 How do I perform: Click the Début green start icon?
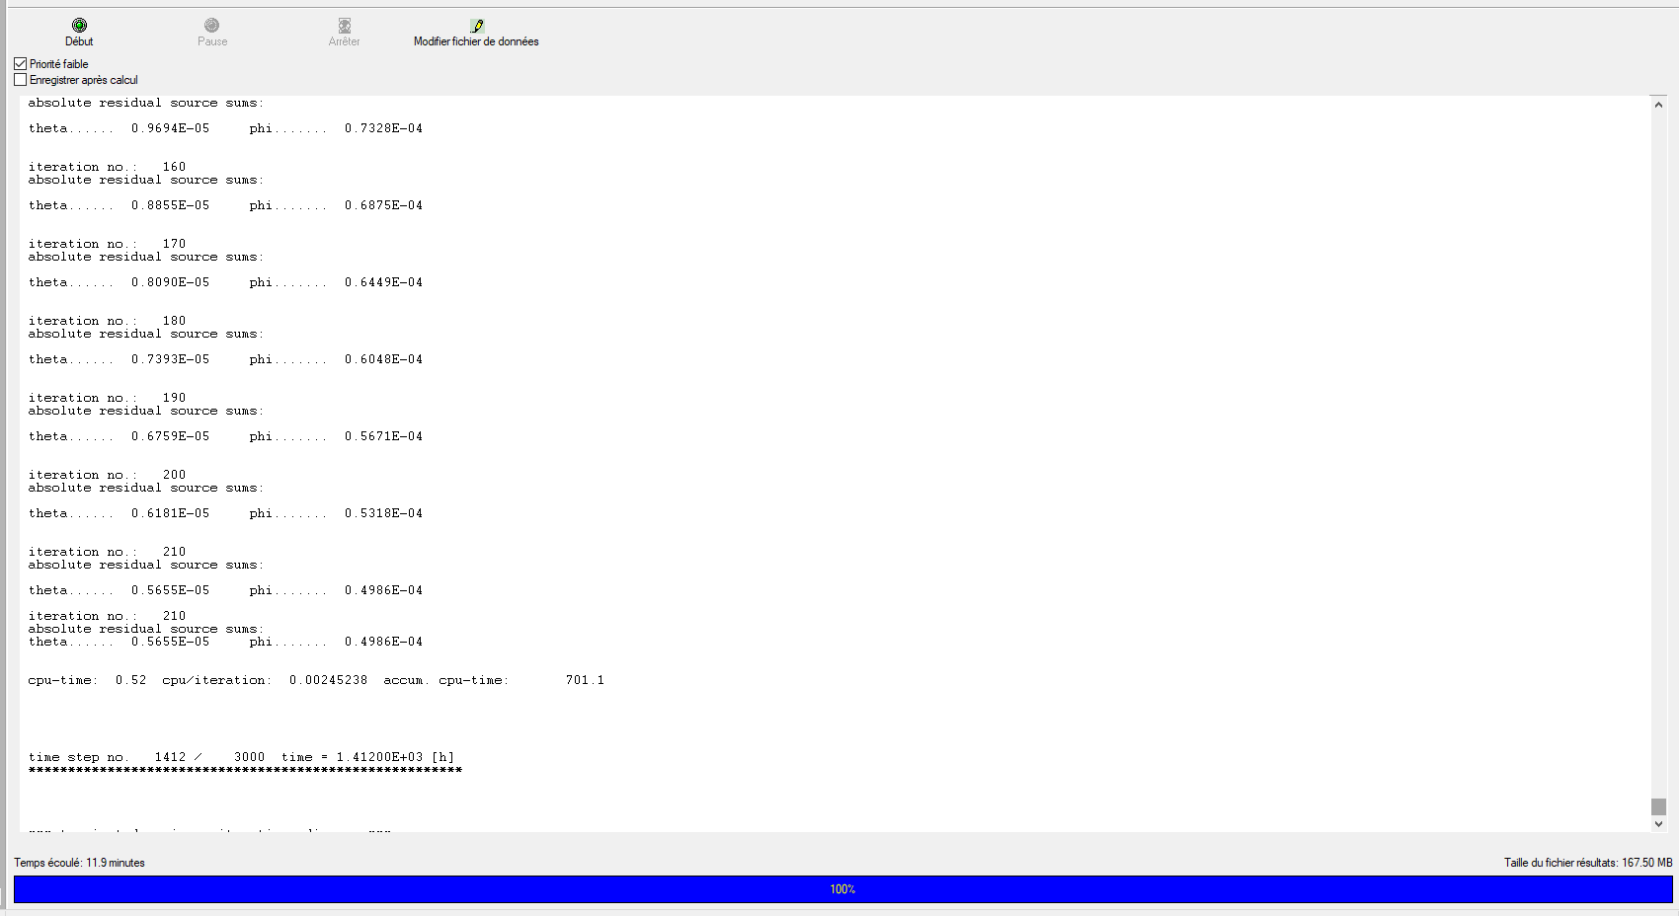[x=79, y=26]
